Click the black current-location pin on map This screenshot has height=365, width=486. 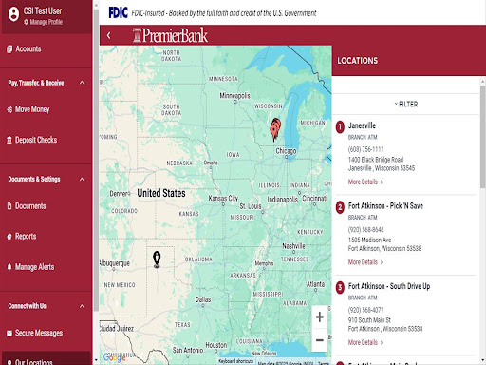(x=157, y=259)
